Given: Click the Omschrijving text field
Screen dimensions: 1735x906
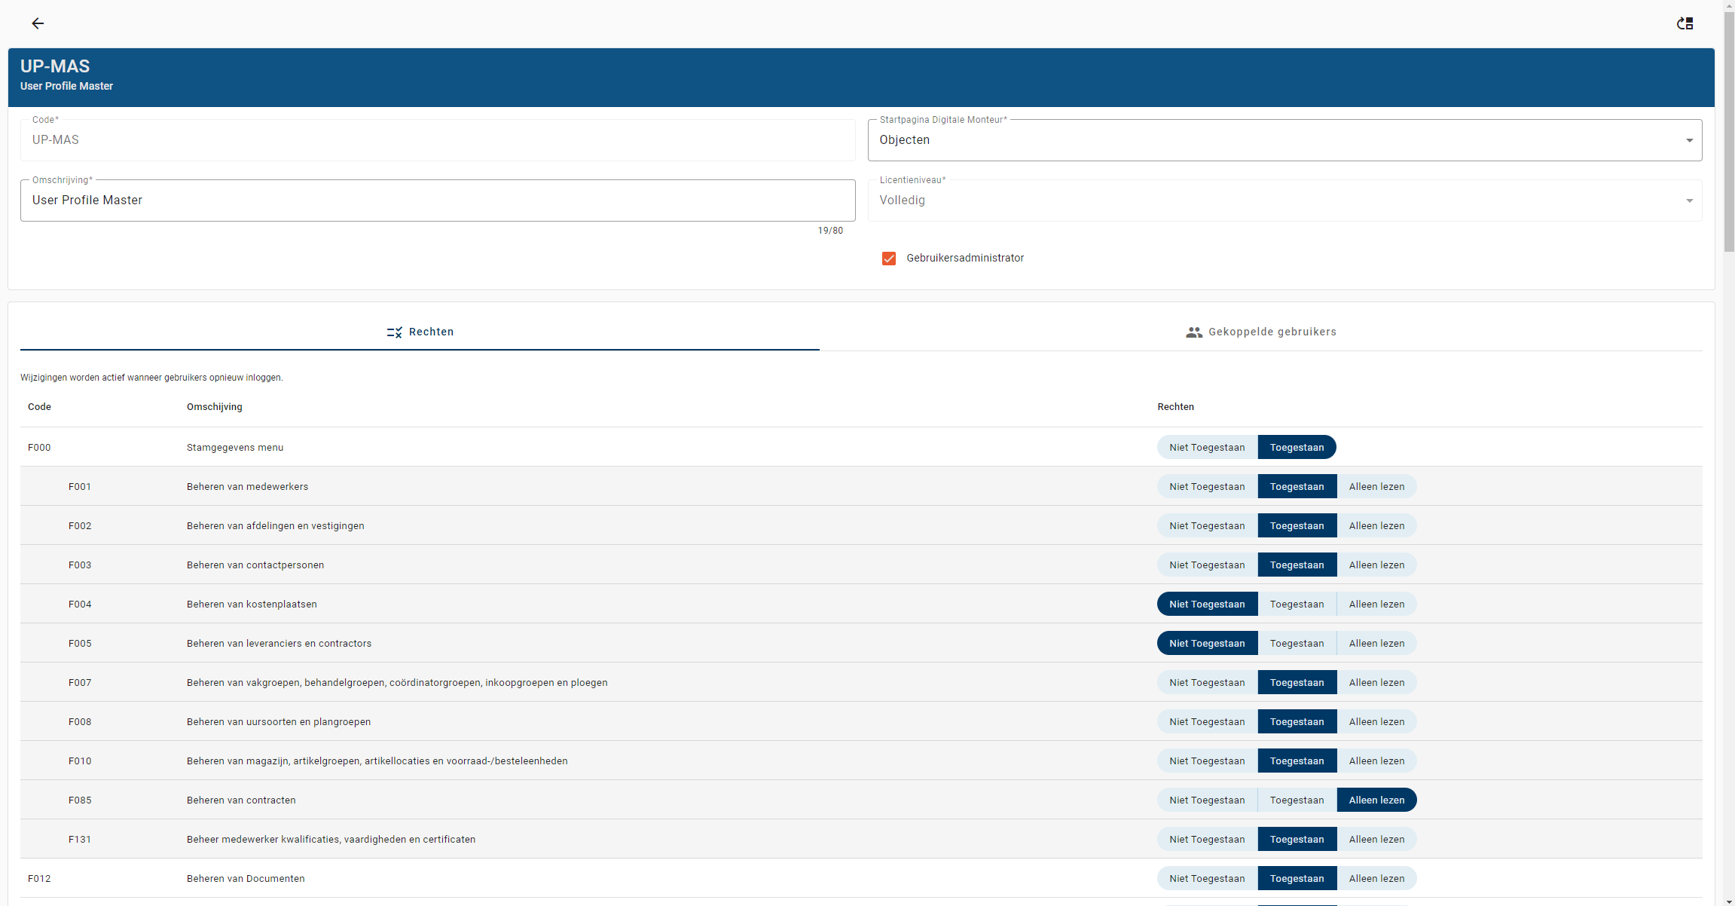Looking at the screenshot, I should point(437,200).
